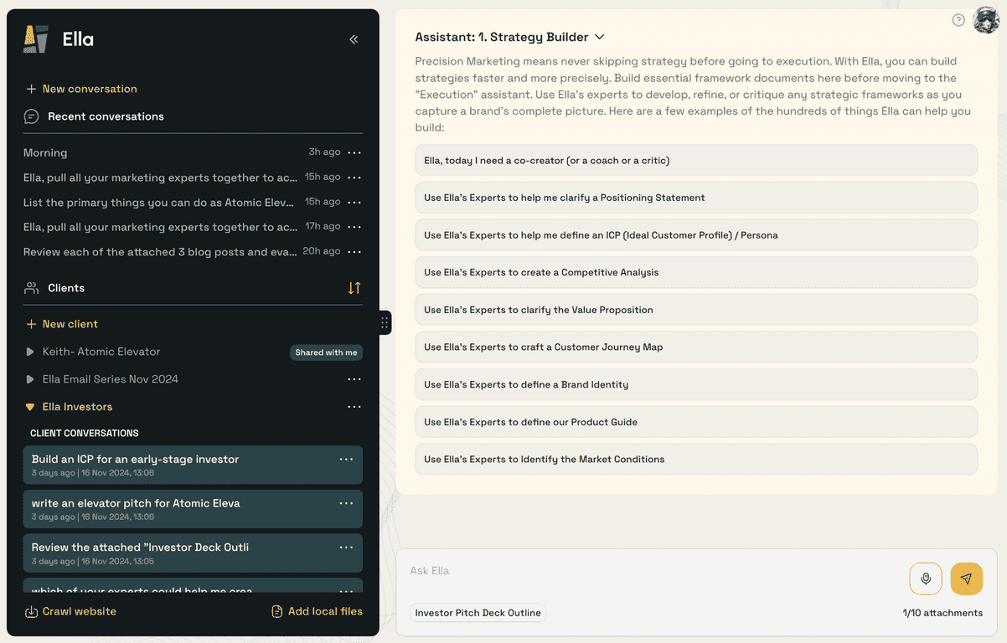
Task: Open the Assistant Strategy Builder dropdown
Action: [x=599, y=37]
